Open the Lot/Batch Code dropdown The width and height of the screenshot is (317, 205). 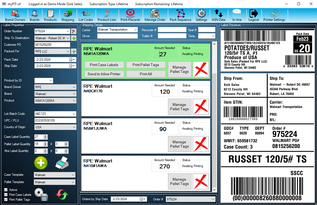click(74, 114)
